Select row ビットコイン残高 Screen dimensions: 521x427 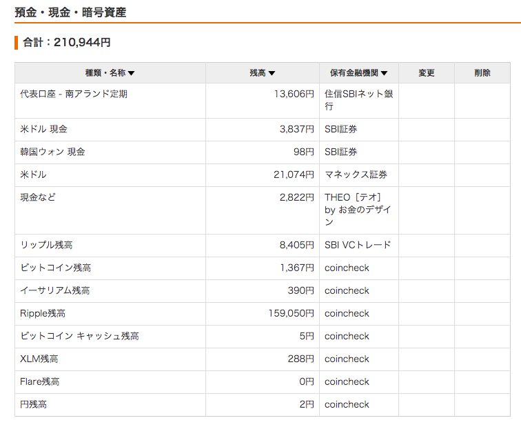click(x=263, y=268)
